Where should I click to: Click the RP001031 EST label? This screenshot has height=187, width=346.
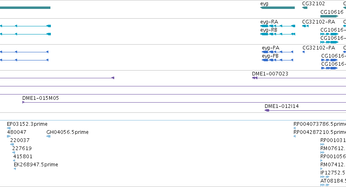pos(333,140)
